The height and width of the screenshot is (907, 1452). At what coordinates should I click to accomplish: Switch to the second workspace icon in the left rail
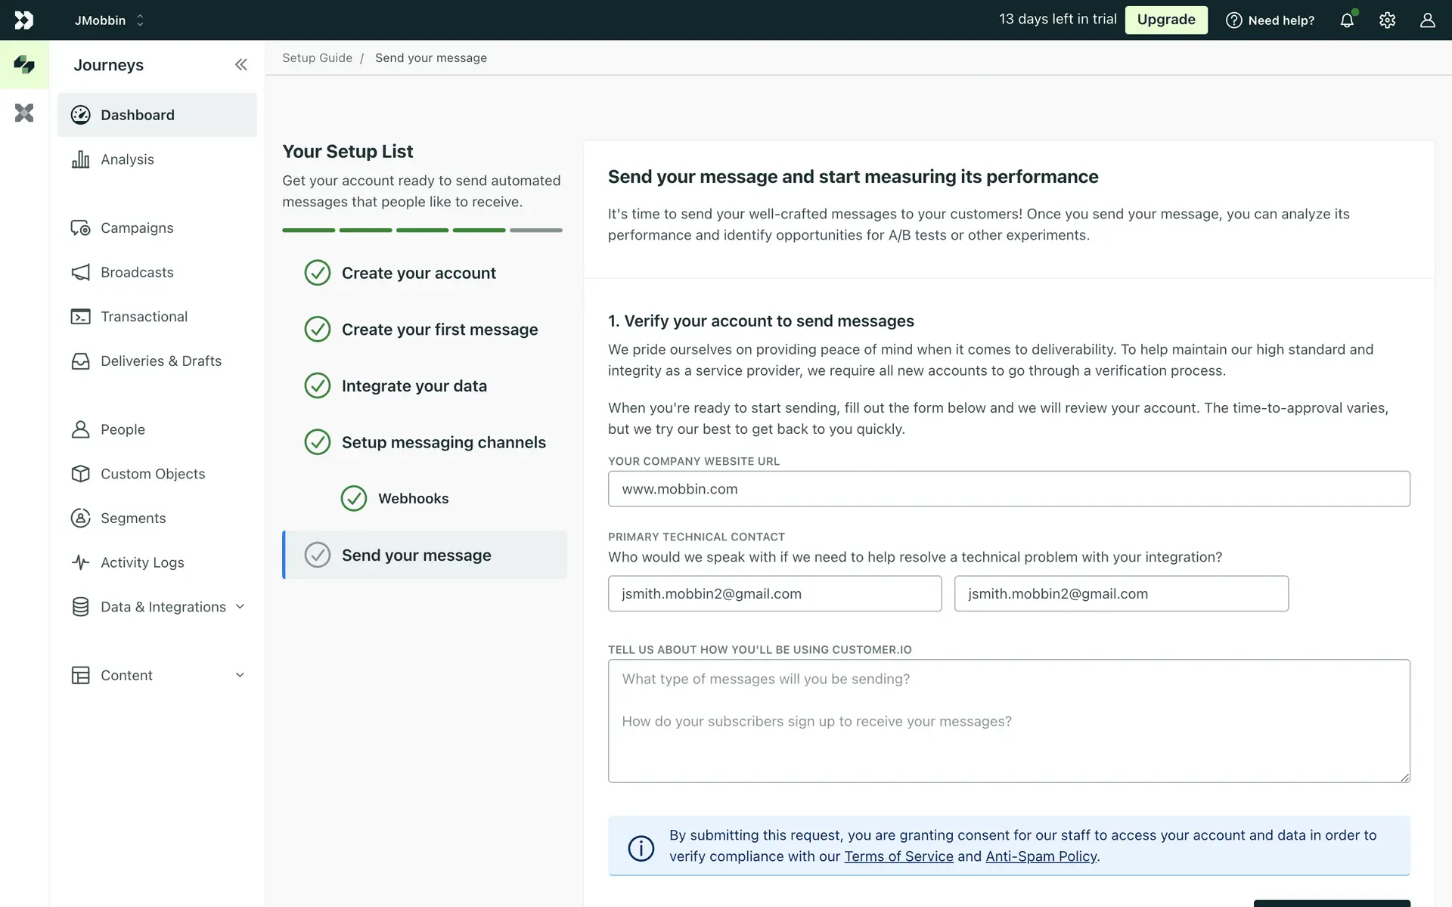[x=24, y=113]
